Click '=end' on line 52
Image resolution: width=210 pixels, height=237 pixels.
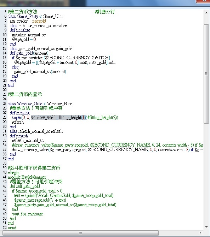(x=12, y=227)
